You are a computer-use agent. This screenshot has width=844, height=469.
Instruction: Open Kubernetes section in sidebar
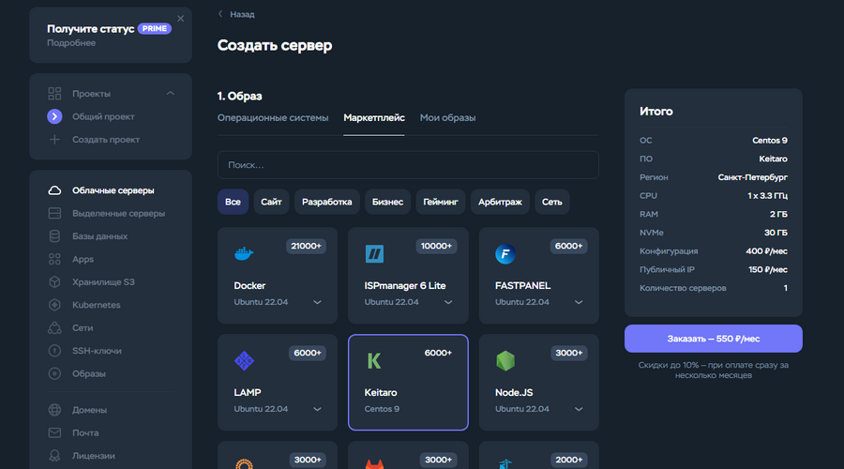pyautogui.click(x=97, y=305)
